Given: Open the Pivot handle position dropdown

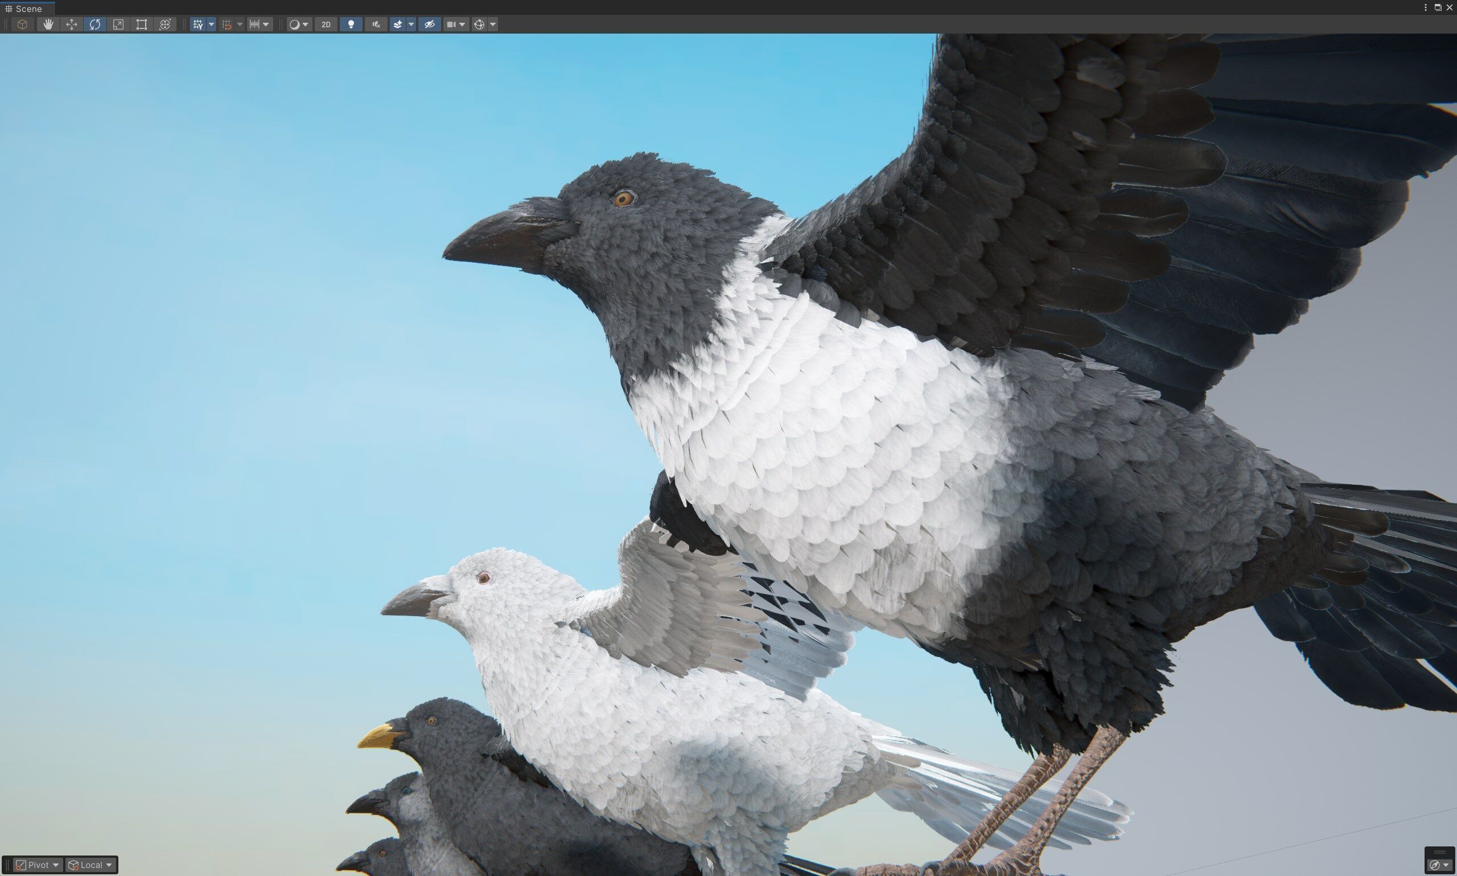Looking at the screenshot, I should pyautogui.click(x=38, y=865).
